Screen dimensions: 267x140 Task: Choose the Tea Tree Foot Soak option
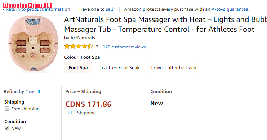click(119, 68)
